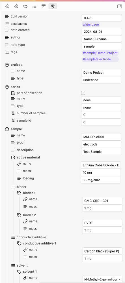Click the link icon for binder 1 name
The image size is (125, 283).
pos(25,199)
